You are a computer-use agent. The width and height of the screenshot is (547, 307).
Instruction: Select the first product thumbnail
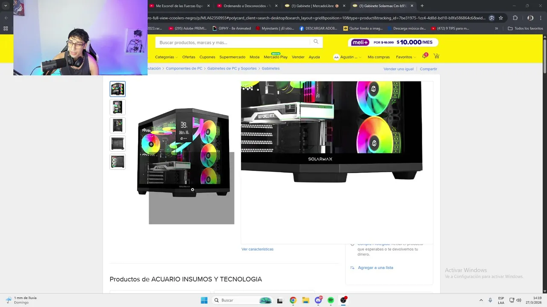coord(118,89)
